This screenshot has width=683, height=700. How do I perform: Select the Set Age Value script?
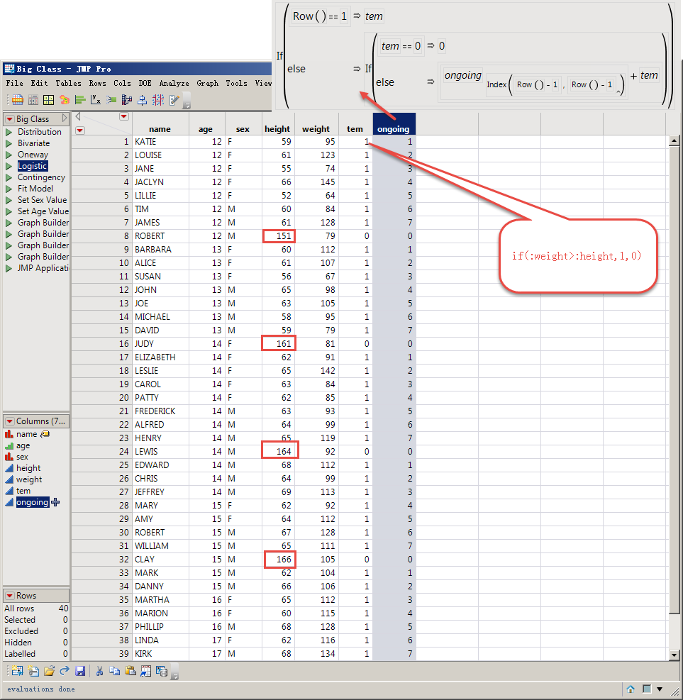(43, 211)
